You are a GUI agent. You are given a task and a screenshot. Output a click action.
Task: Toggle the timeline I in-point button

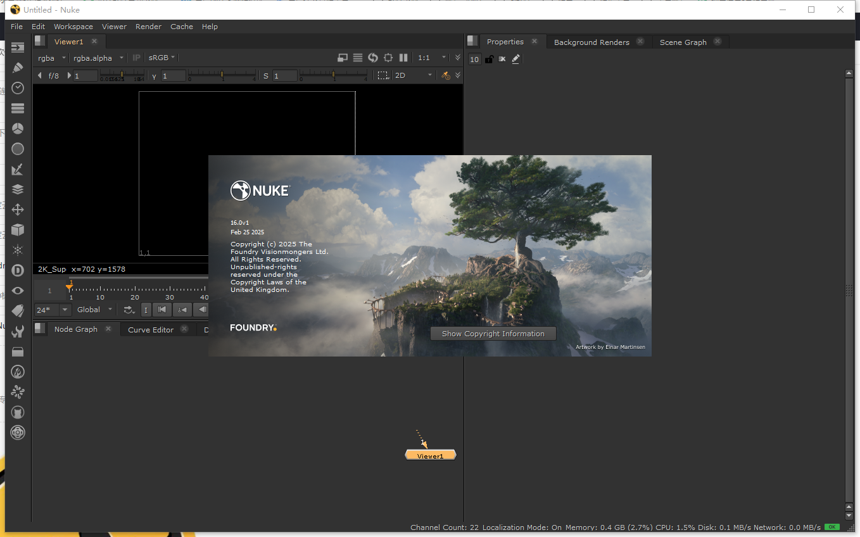(146, 310)
